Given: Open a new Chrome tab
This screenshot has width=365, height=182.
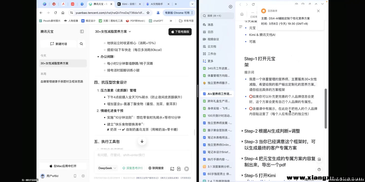Looking at the screenshot, I should tap(176, 4).
